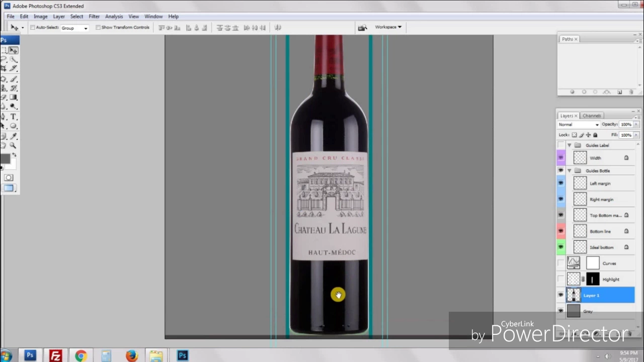The height and width of the screenshot is (362, 644).
Task: Click the Go to Bridge icon
Action: pos(362,28)
